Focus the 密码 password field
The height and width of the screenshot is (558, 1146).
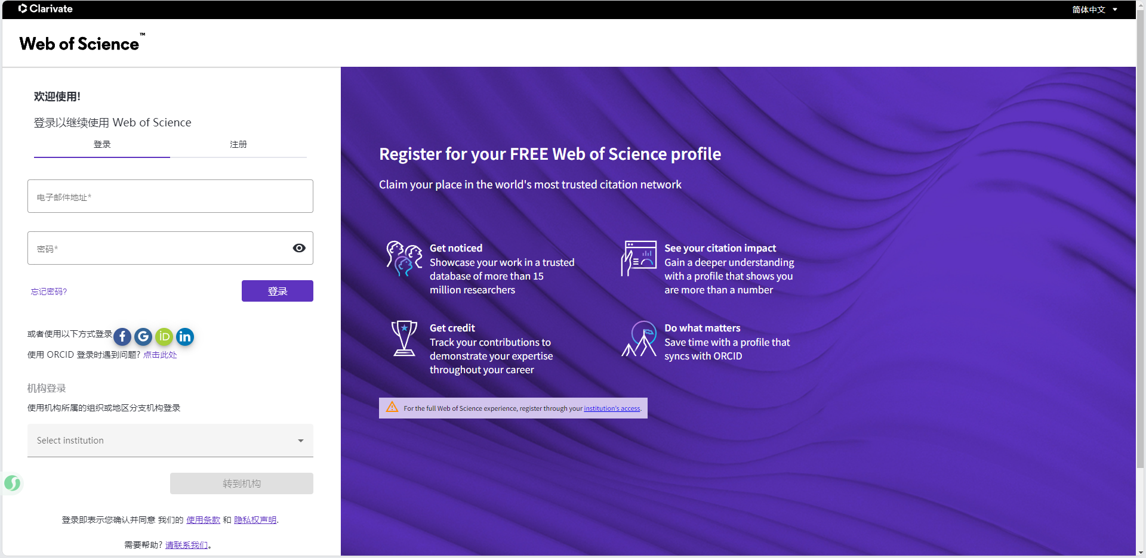point(158,248)
